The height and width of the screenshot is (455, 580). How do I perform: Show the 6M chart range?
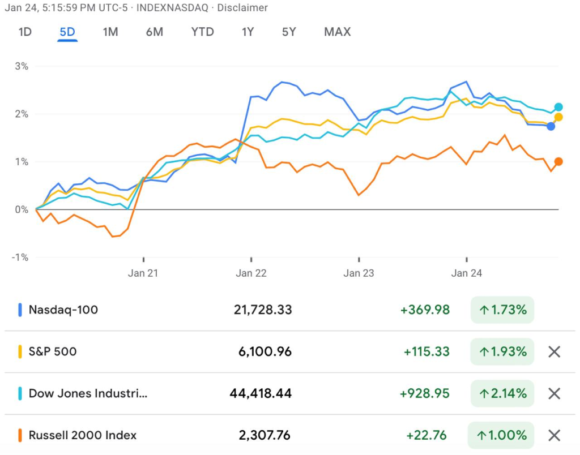[x=154, y=32]
